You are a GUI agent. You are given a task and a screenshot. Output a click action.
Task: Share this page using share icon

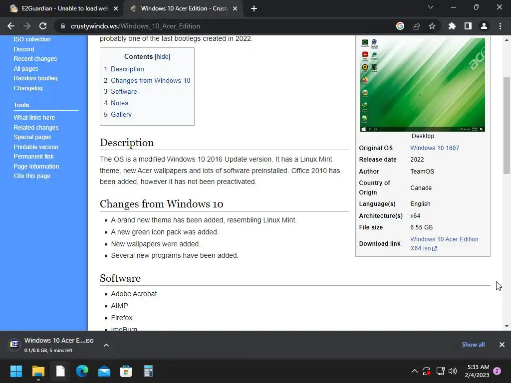click(x=416, y=26)
